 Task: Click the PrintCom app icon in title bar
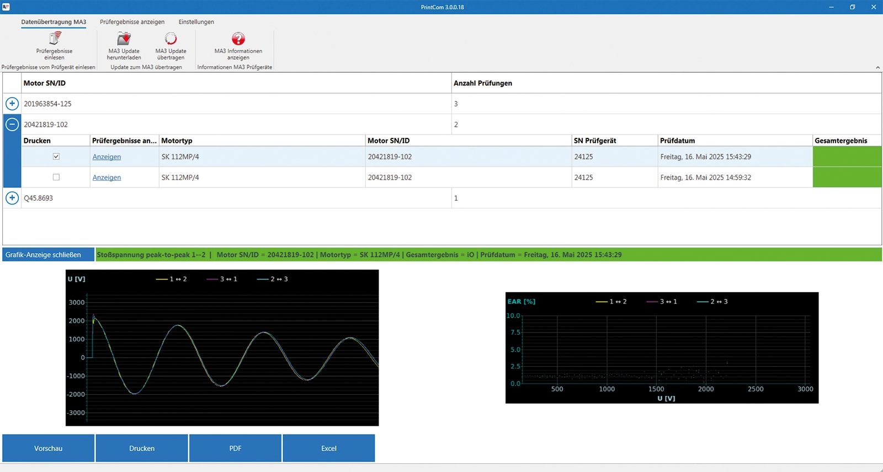[x=6, y=7]
